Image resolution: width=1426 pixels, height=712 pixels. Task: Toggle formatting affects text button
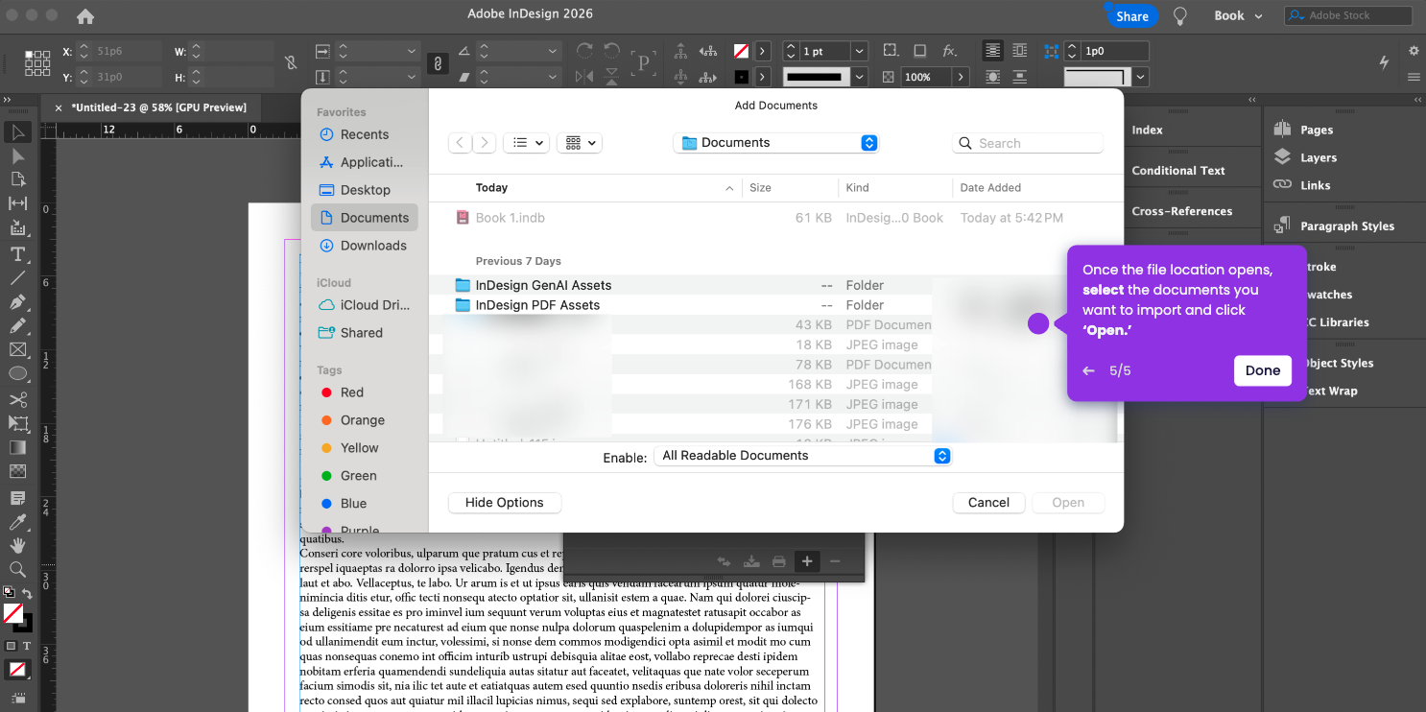[x=27, y=647]
